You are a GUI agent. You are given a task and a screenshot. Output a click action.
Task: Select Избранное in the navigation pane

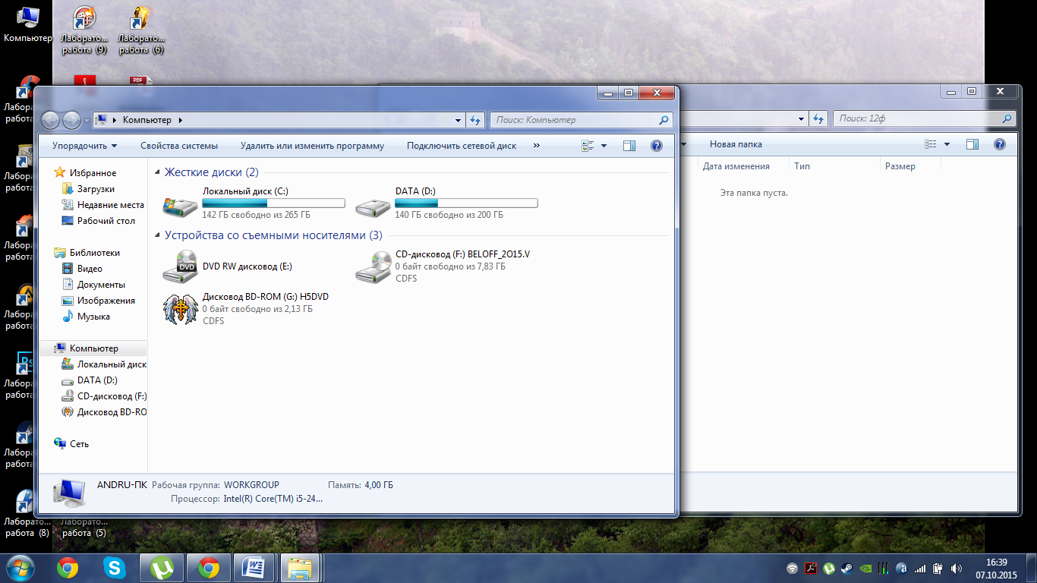click(93, 173)
